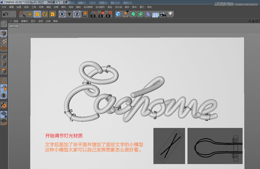Click the Make Editable icon
The height and width of the screenshot is (169, 260).
click(4, 24)
